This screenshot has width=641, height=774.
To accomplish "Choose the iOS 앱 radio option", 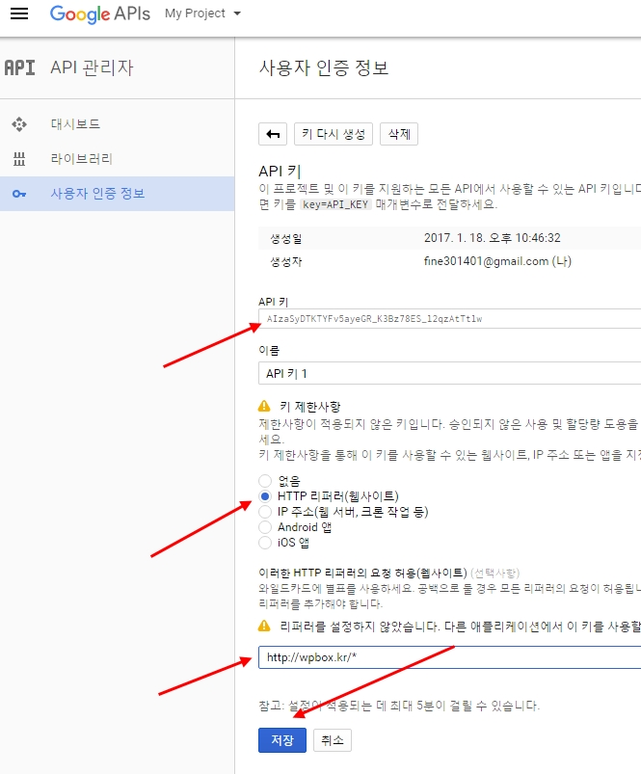I will [x=265, y=543].
